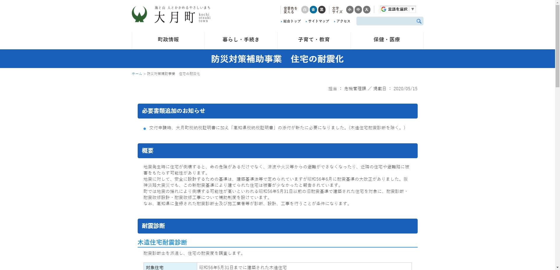The width and height of the screenshot is (560, 270).
Task: Expand the 保健・医療 navigation menu
Action: click(387, 40)
